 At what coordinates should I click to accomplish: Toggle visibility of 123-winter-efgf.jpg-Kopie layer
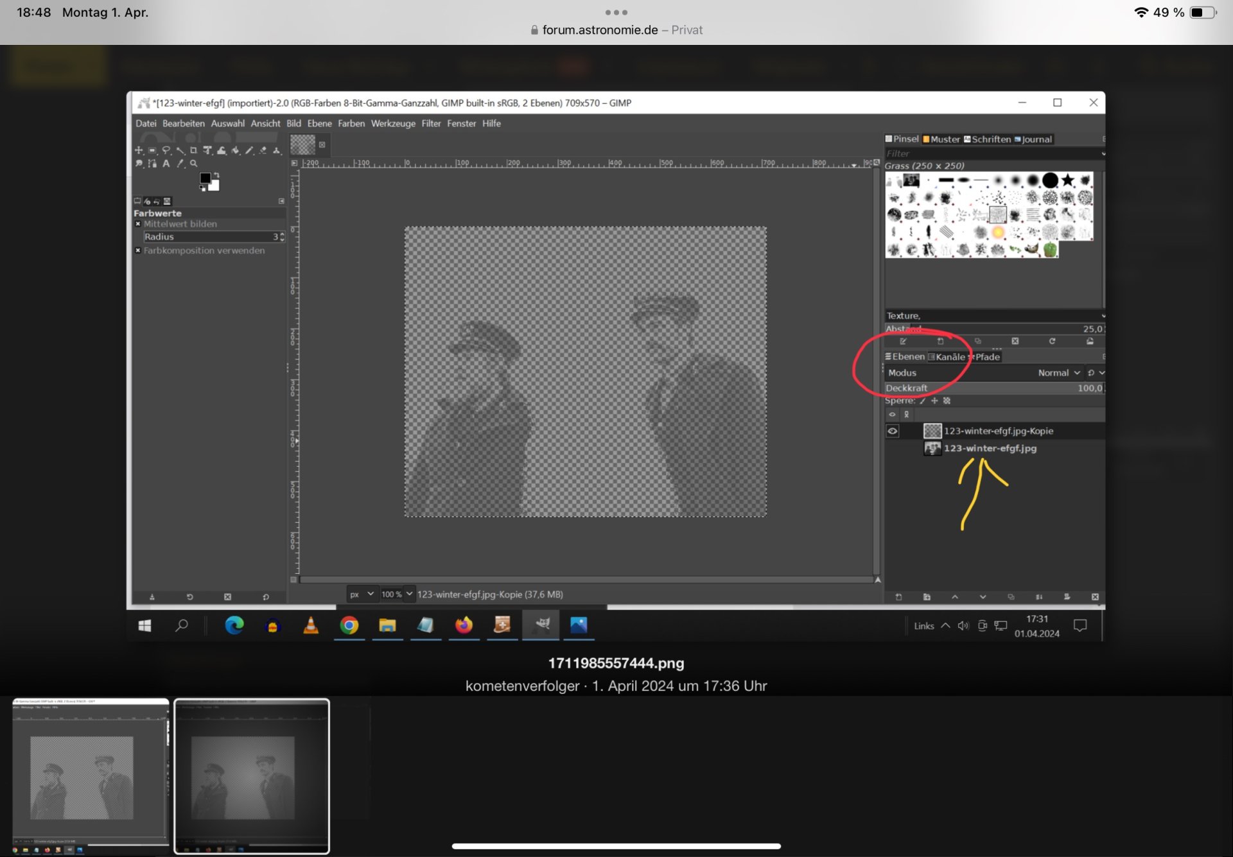[893, 431]
